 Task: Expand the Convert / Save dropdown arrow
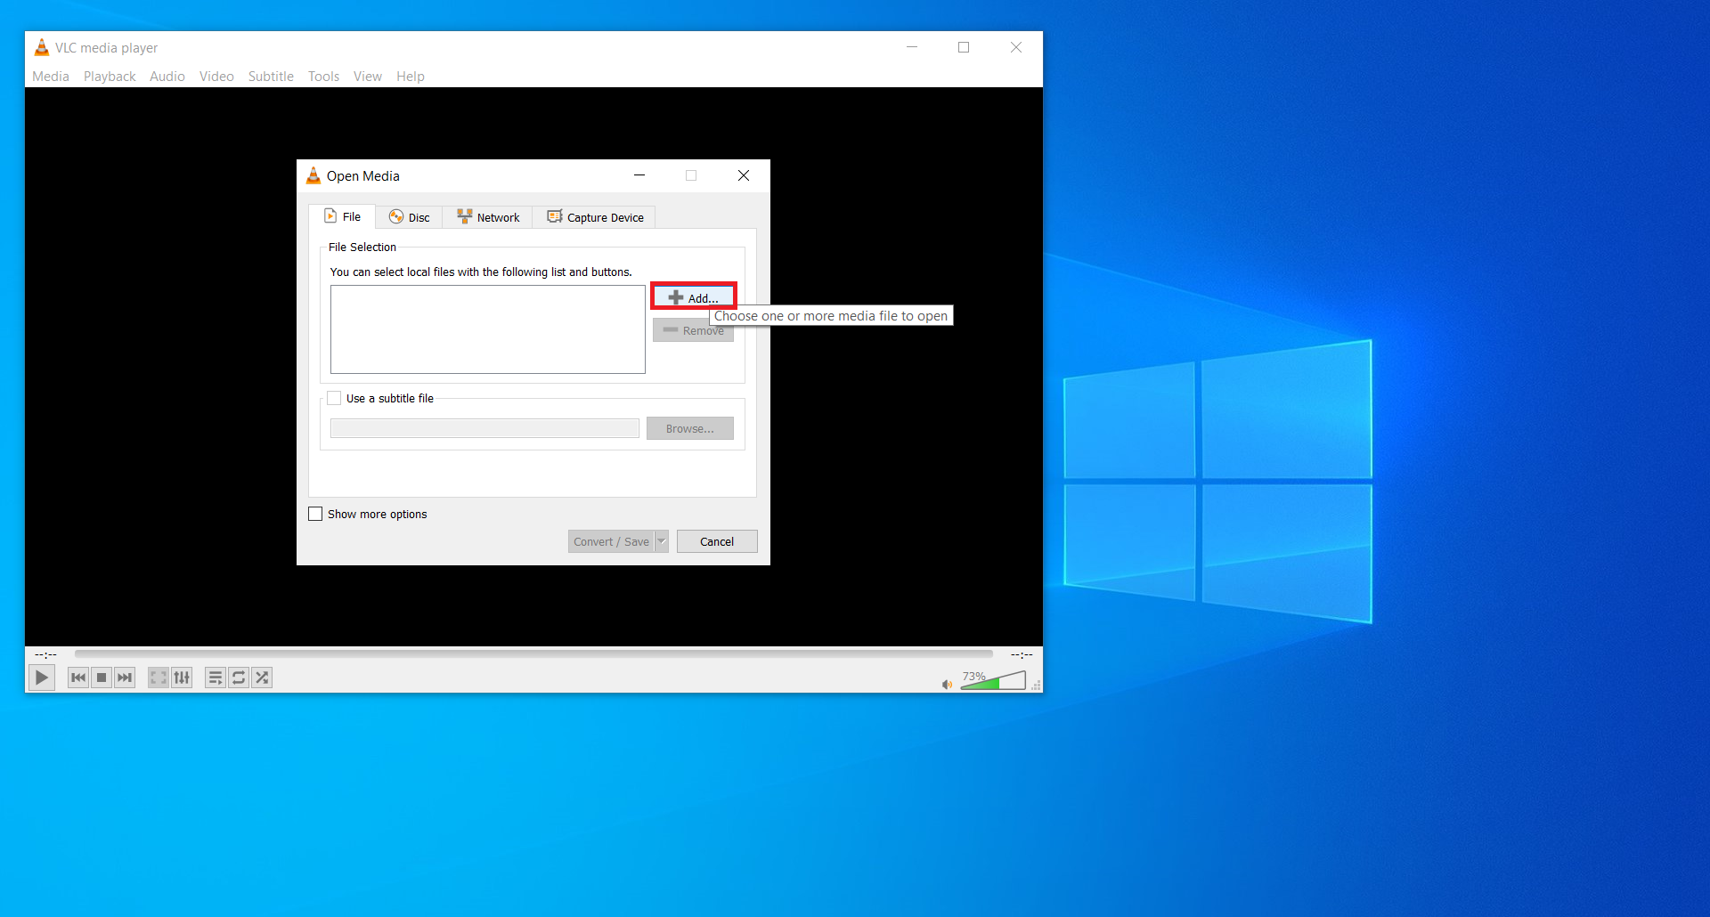tap(662, 541)
